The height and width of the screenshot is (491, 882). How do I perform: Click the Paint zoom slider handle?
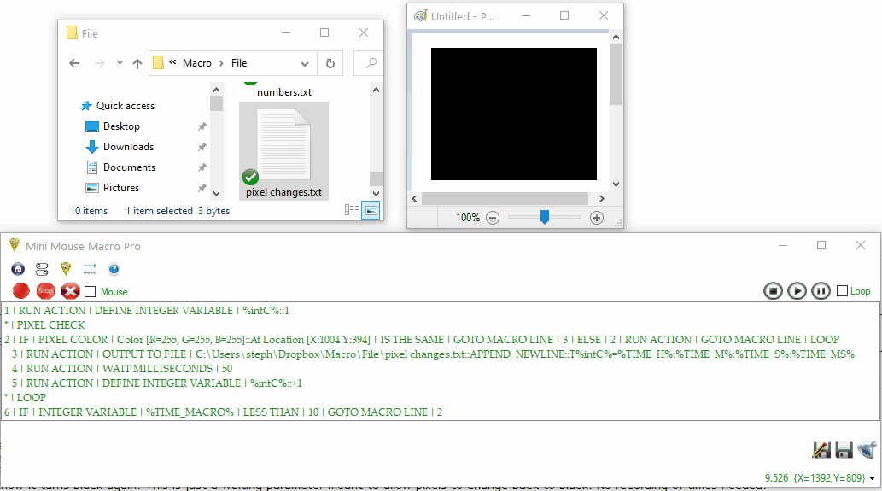(544, 218)
